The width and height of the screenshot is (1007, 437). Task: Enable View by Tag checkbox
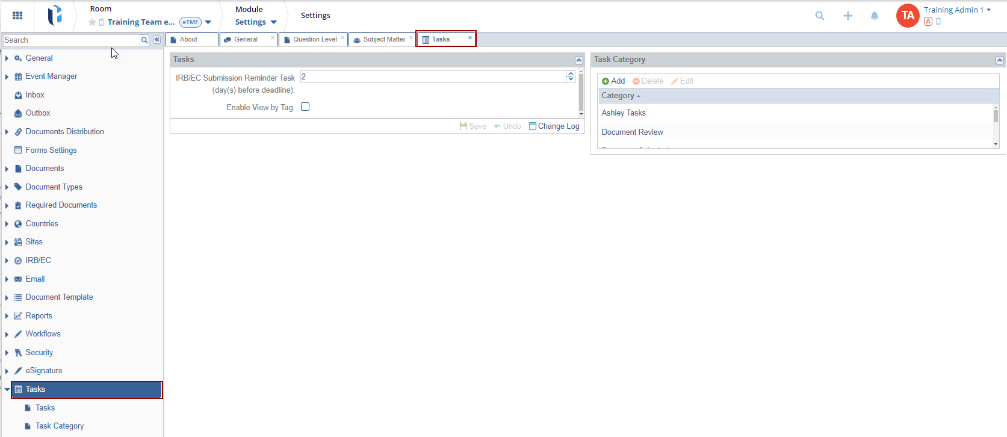click(x=305, y=107)
